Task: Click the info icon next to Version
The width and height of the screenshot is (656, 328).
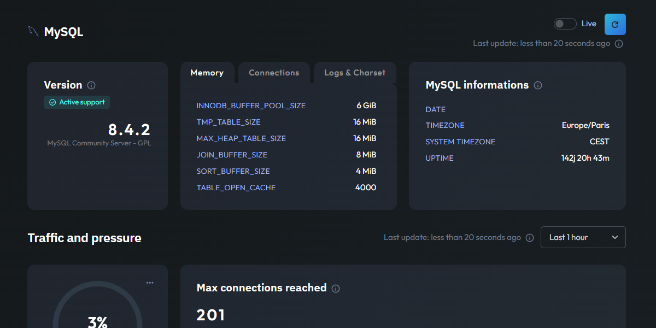Action: tap(91, 85)
